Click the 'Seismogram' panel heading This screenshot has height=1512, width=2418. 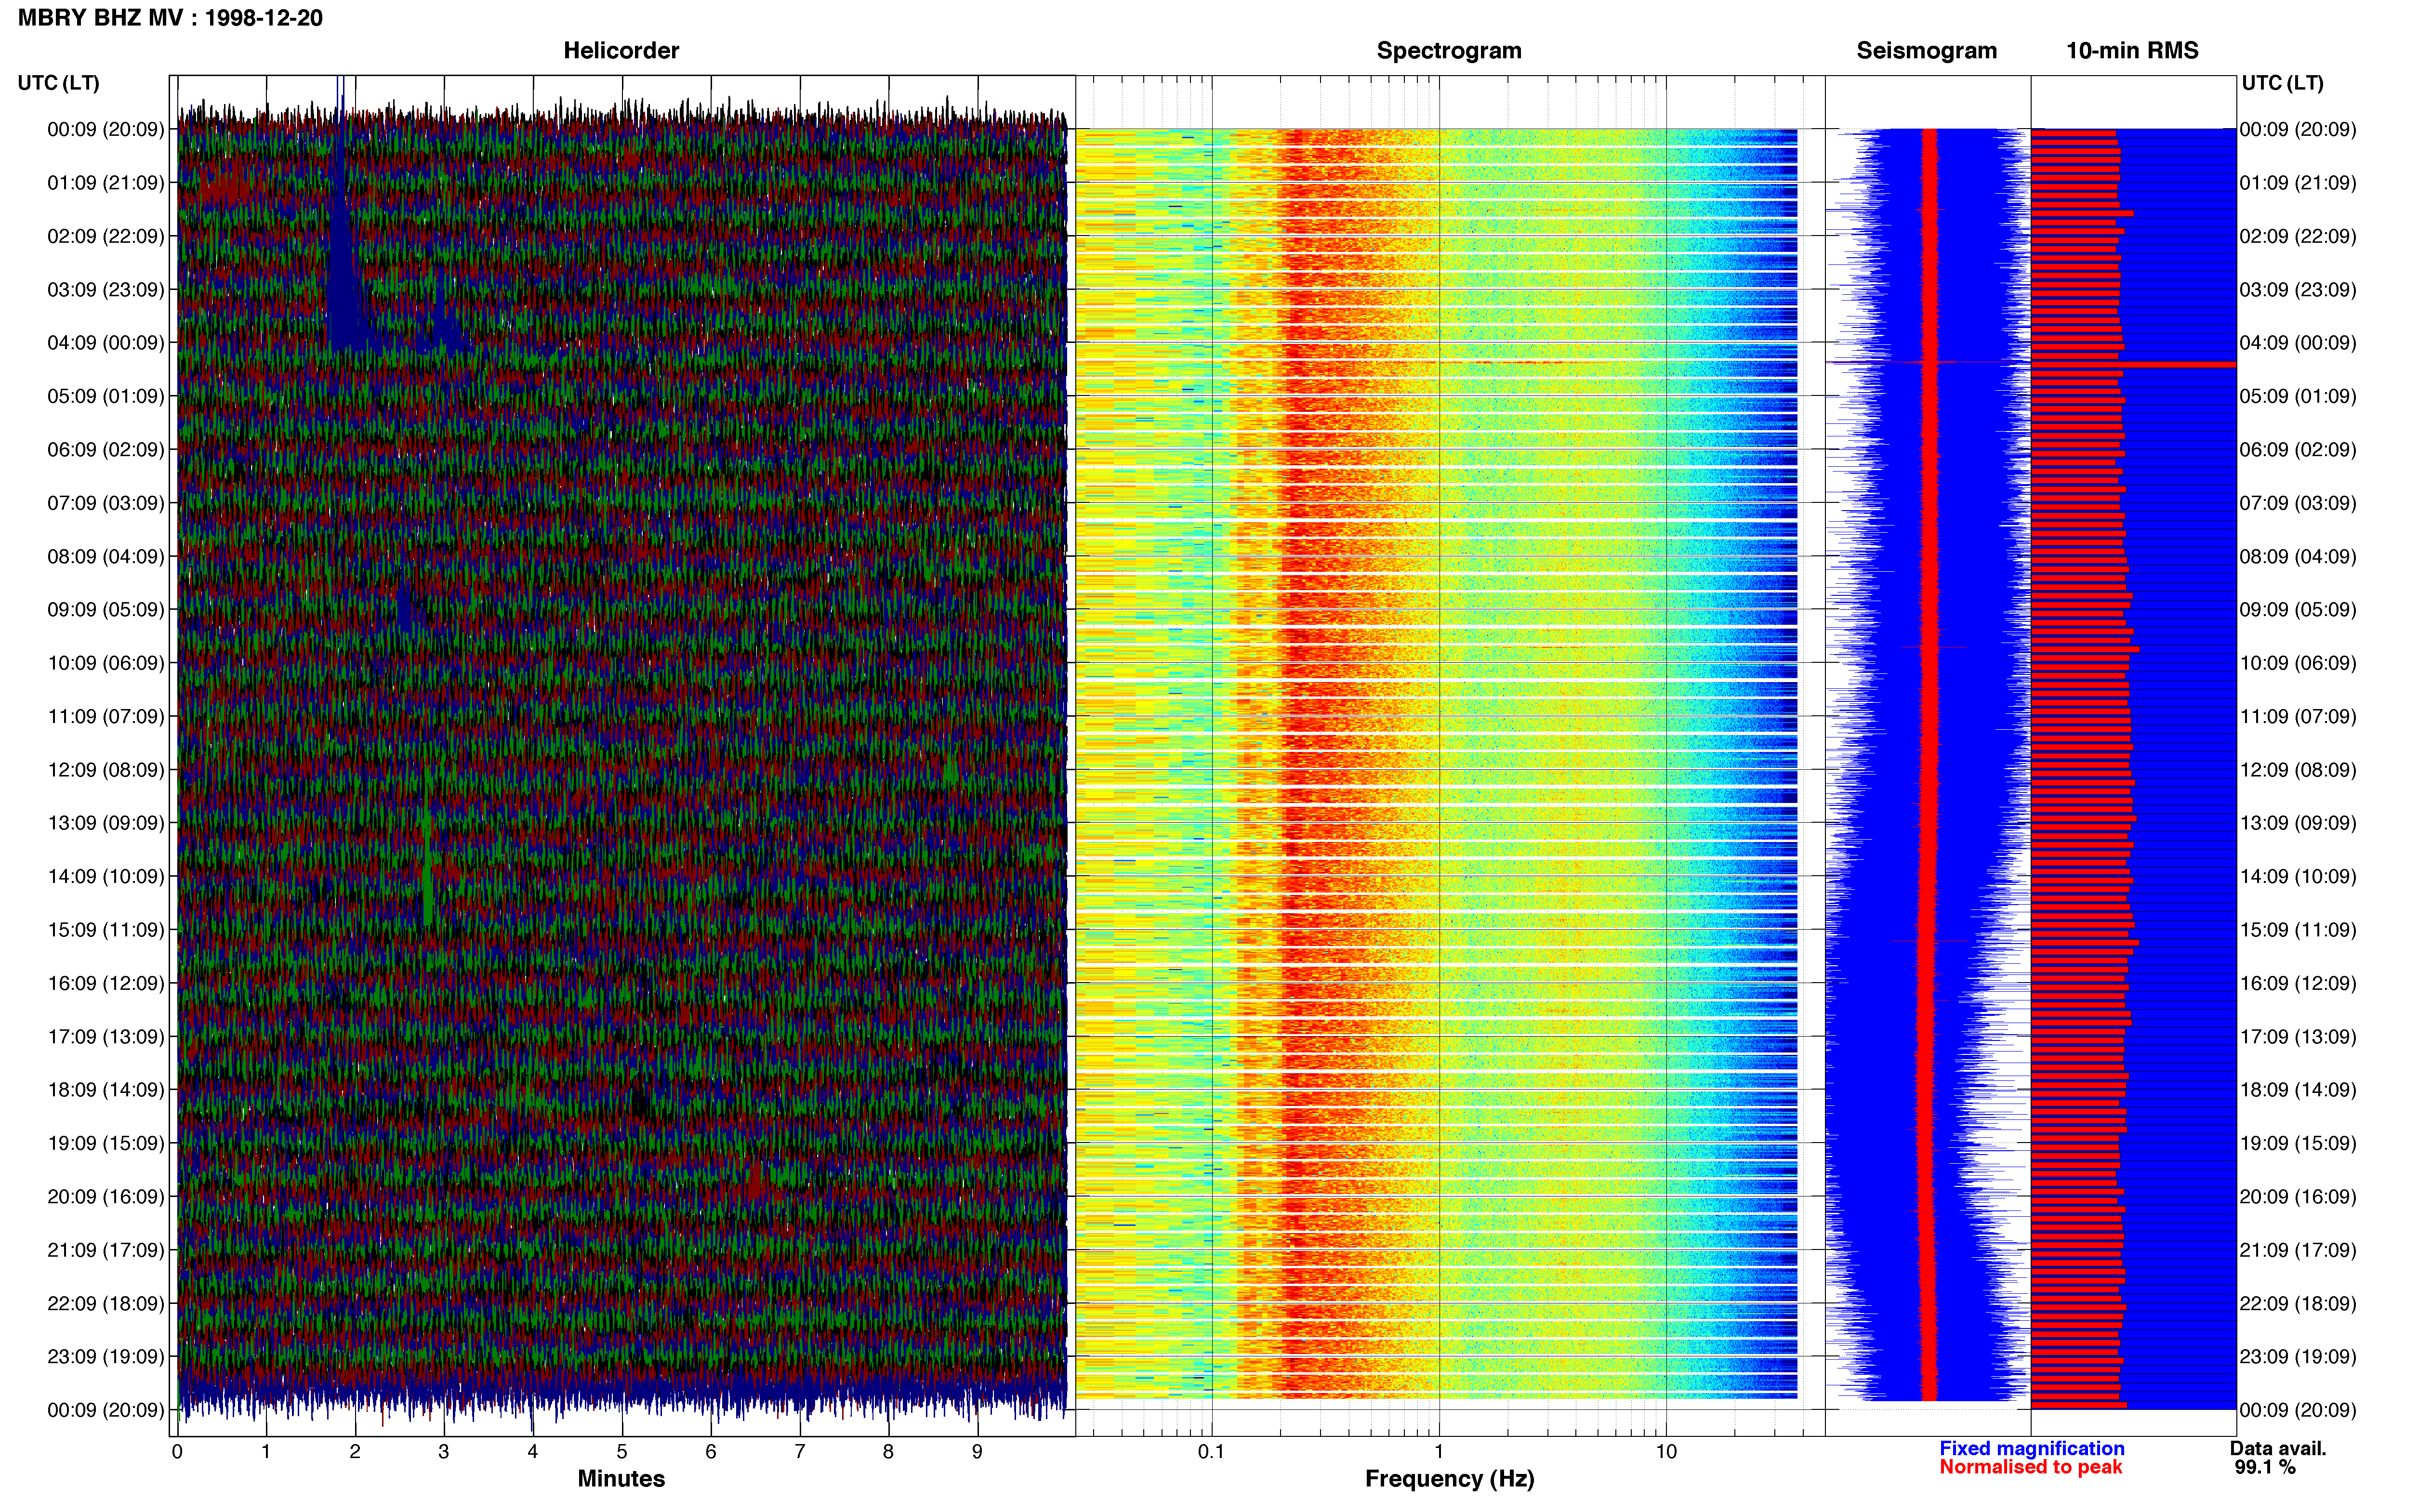[x=1926, y=51]
